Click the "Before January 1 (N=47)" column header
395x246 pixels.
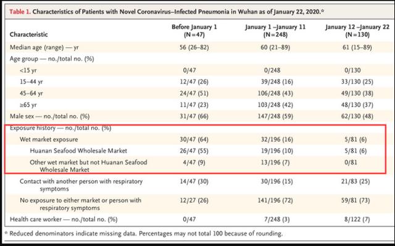pos(194,31)
